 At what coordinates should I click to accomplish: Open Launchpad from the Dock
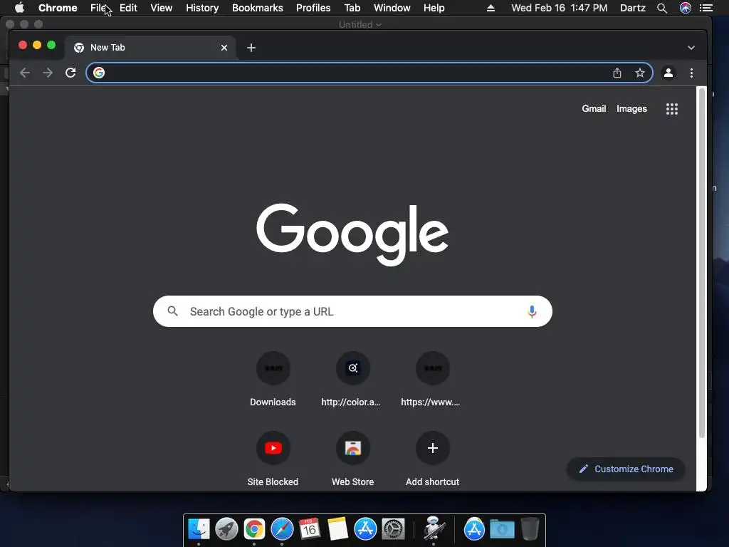pos(226,529)
